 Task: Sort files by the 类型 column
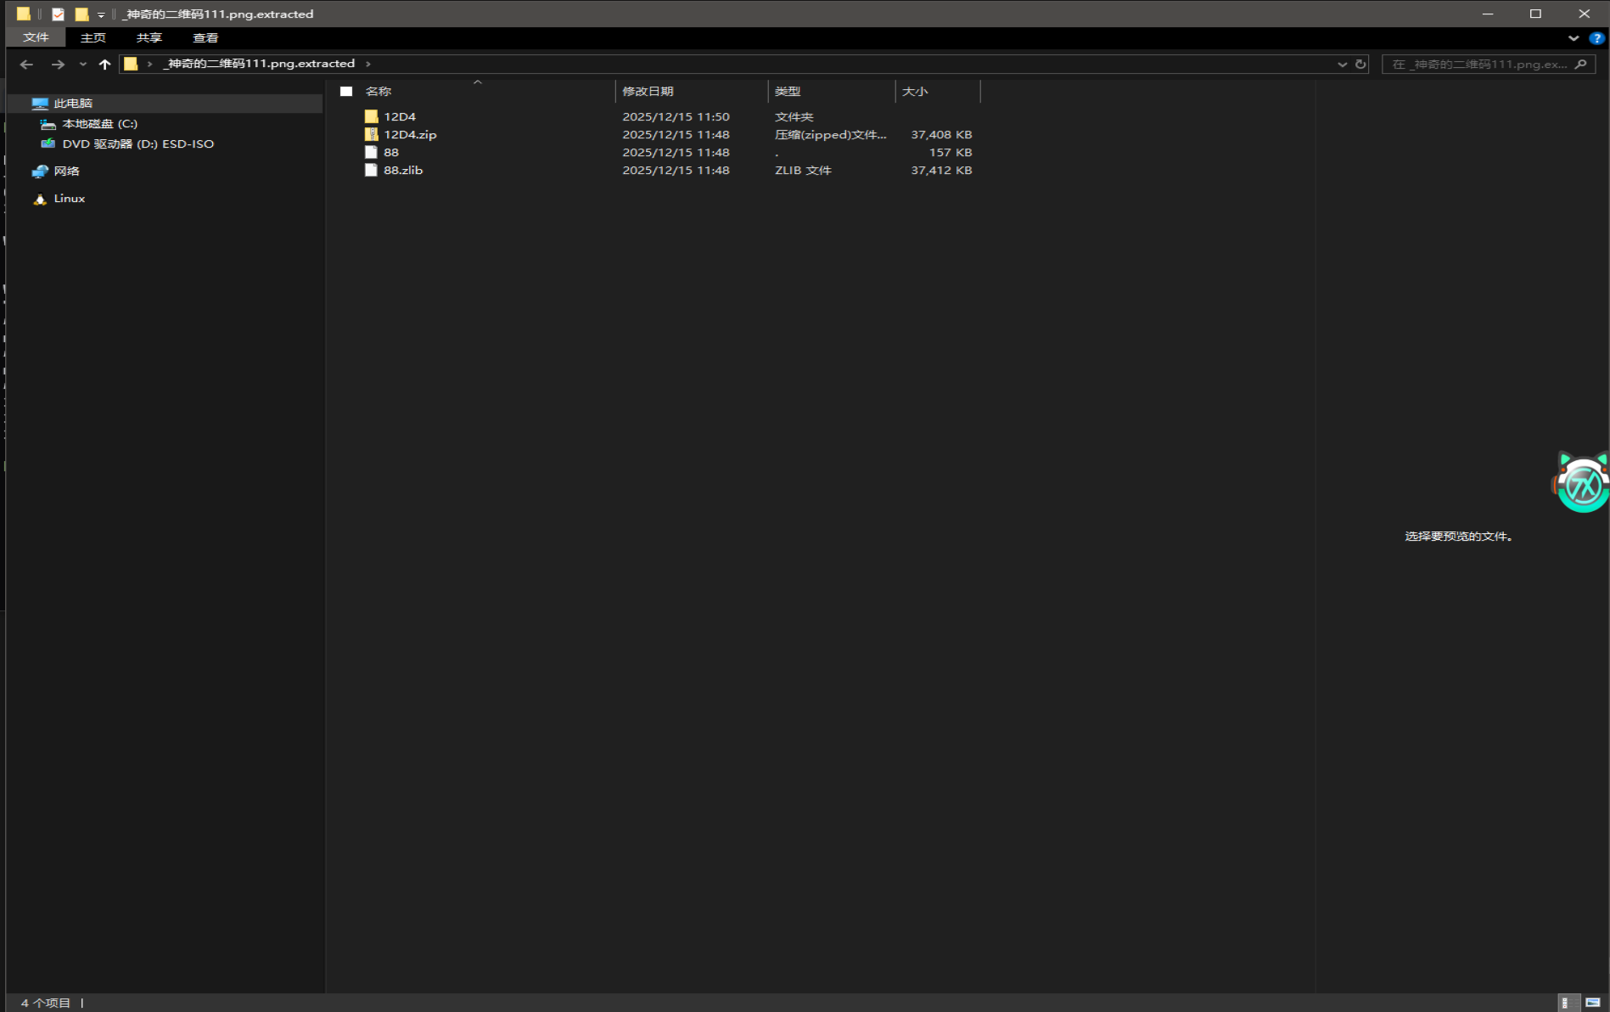click(x=788, y=92)
